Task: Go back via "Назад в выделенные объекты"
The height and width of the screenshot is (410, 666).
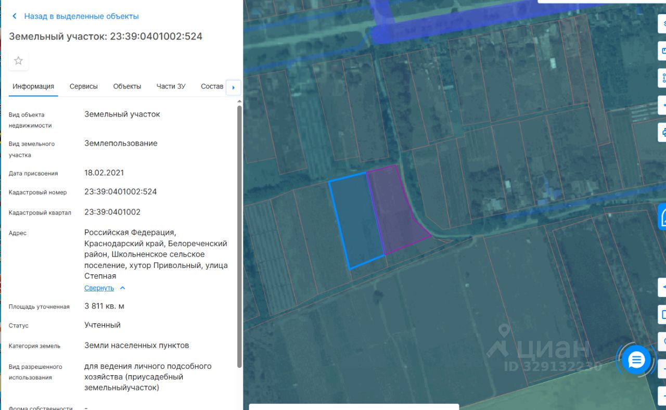Action: 75,16
